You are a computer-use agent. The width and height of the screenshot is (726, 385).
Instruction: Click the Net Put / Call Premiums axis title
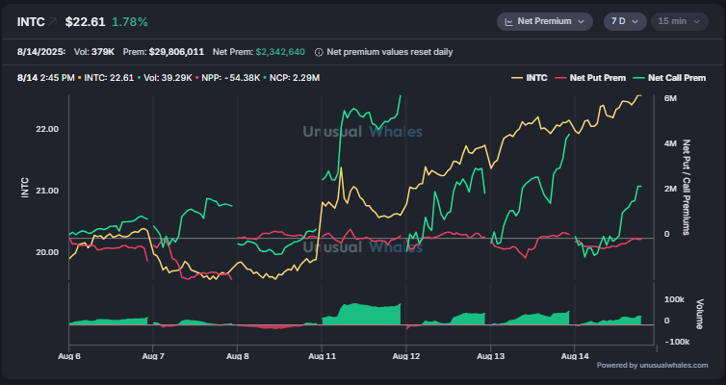pos(687,187)
